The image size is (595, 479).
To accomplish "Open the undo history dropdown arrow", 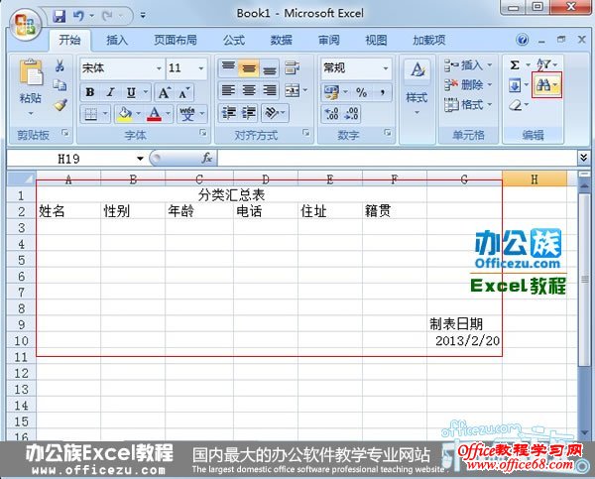I will (92, 16).
